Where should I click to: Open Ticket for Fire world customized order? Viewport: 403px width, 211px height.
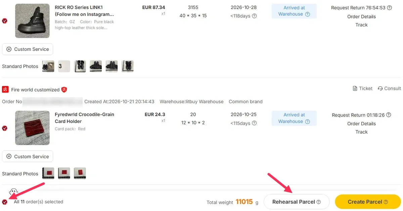362,88
